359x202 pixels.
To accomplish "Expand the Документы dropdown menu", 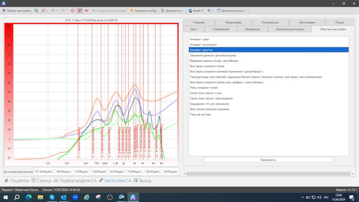I will click(x=172, y=11).
